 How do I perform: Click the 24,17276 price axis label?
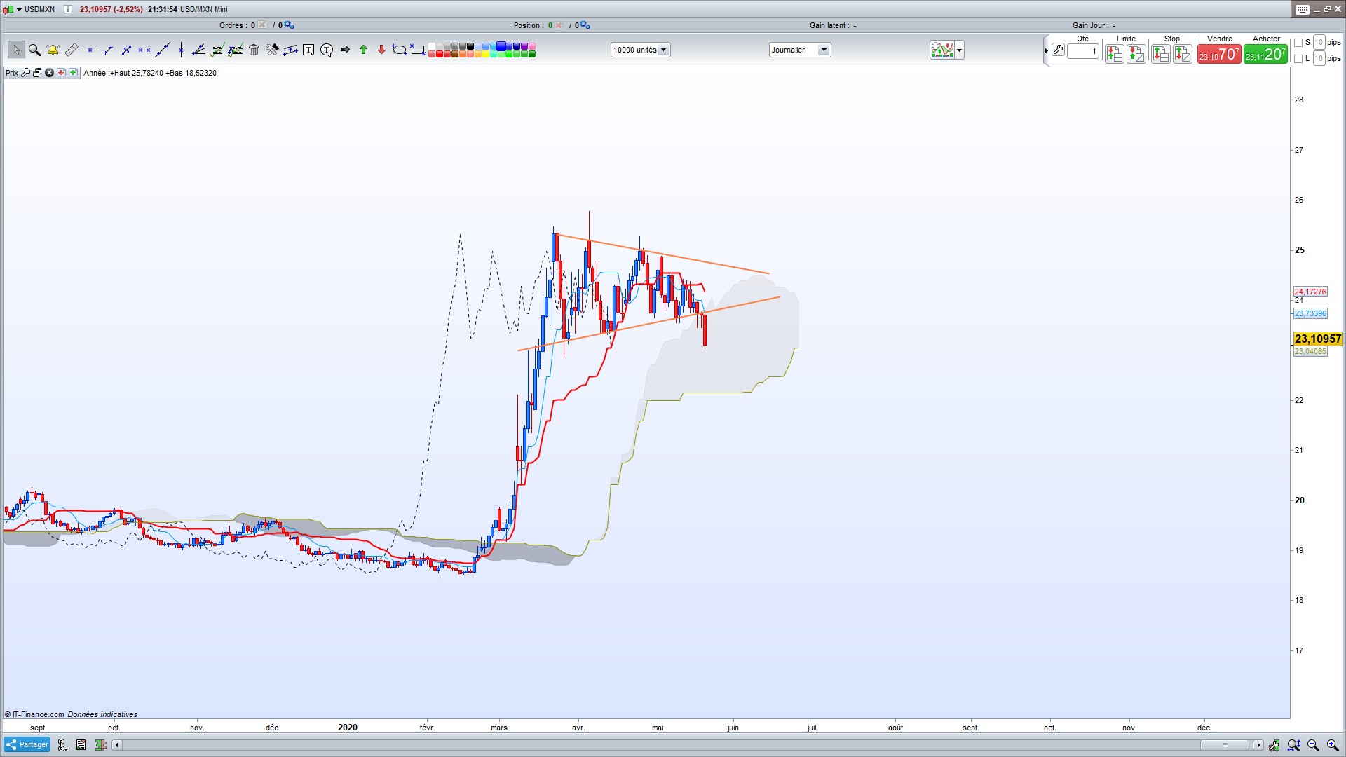tap(1310, 292)
